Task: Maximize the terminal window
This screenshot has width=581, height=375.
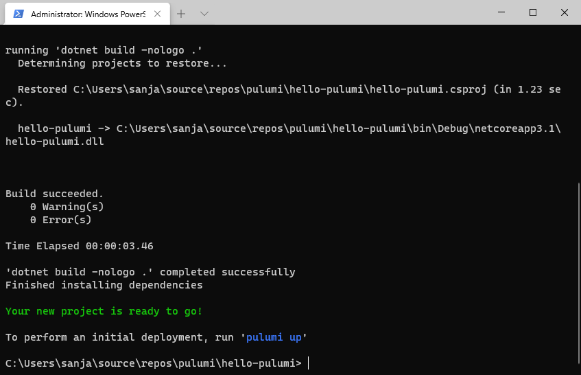Action: (533, 12)
